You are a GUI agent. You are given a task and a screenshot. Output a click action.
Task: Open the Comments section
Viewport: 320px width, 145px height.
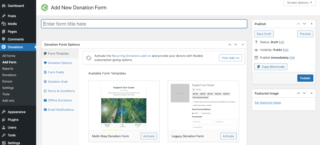[16, 39]
